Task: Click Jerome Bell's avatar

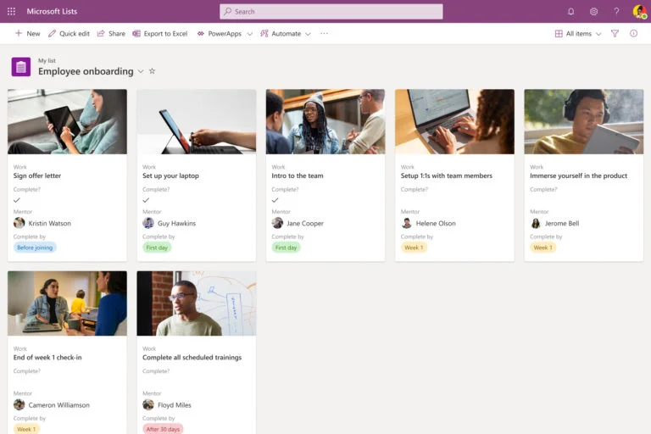Action: 536,223
